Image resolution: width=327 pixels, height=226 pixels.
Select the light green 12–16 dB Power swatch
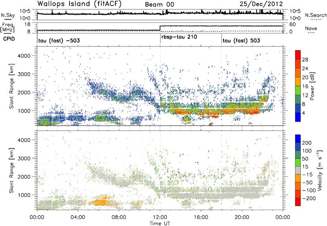tap(298, 90)
